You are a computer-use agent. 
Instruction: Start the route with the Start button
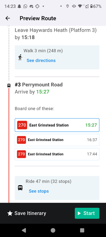pyautogui.click(x=87, y=213)
